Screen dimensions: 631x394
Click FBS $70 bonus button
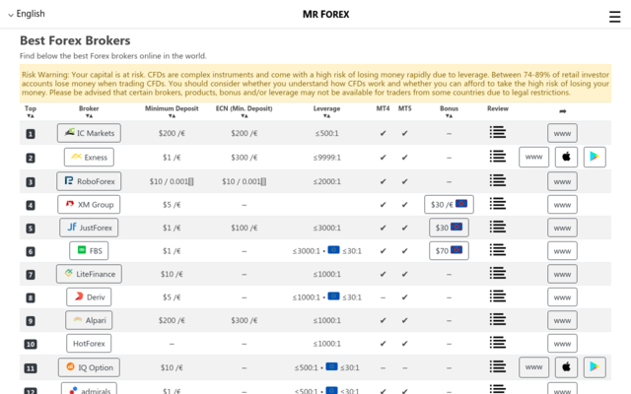coord(449,251)
